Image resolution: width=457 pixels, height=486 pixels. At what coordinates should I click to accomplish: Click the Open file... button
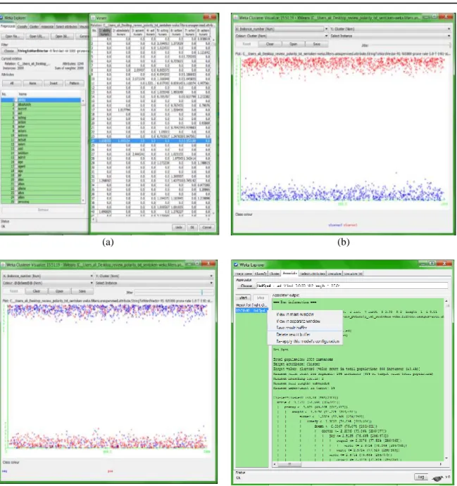pyautogui.click(x=12, y=37)
